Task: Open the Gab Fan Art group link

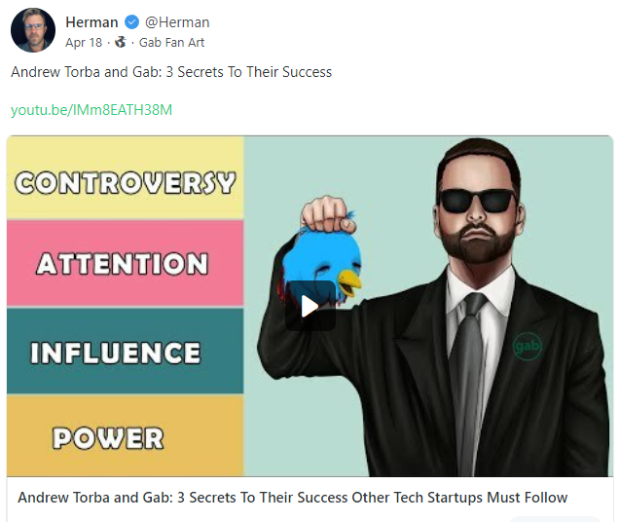Action: point(171,42)
